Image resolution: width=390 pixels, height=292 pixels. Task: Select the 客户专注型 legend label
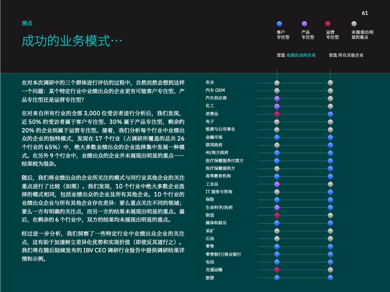(x=283, y=35)
